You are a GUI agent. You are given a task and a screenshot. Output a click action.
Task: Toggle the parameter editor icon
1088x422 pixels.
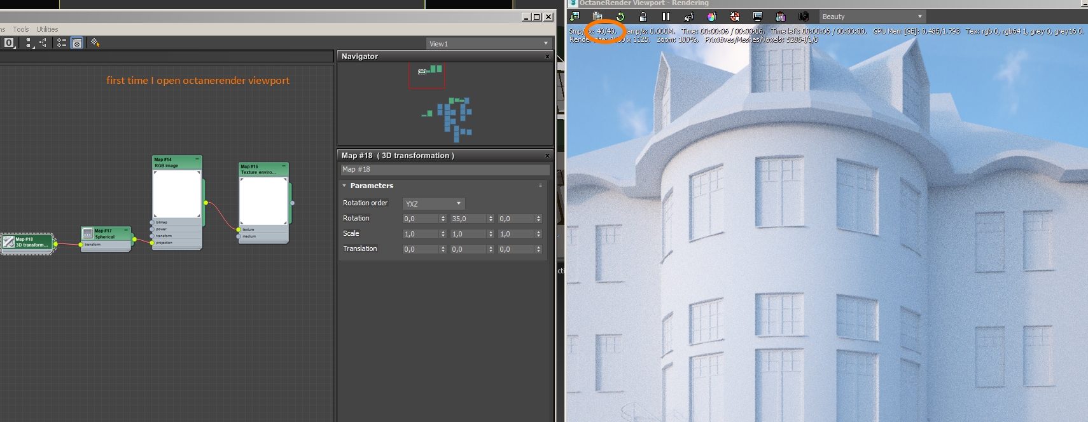point(77,43)
